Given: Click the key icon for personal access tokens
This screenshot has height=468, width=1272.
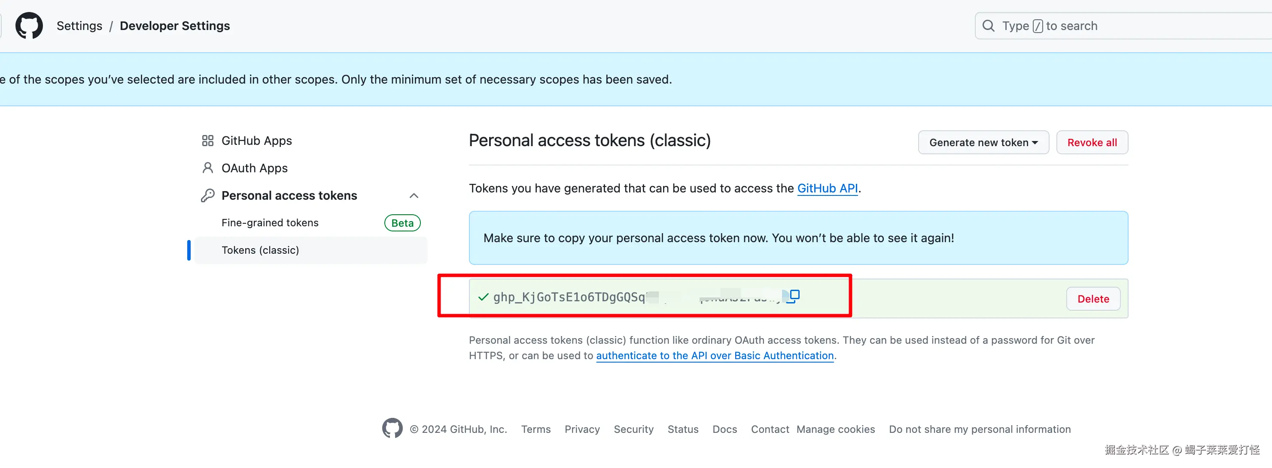Looking at the screenshot, I should coord(207,195).
